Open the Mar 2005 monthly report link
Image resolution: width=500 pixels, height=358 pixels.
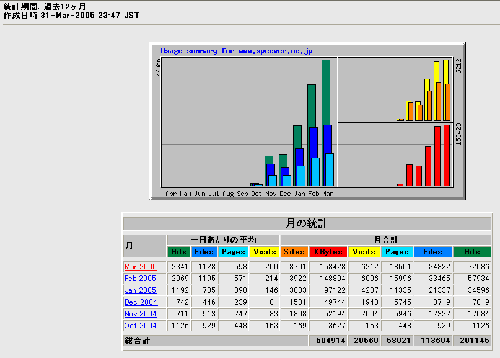tap(141, 267)
